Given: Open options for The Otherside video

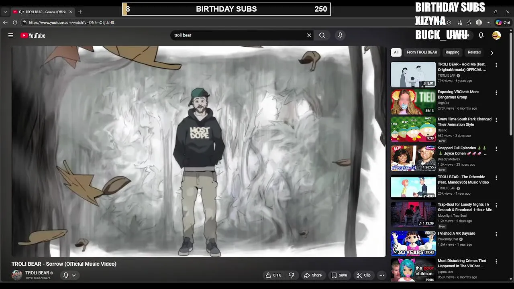Looking at the screenshot, I should [496, 178].
